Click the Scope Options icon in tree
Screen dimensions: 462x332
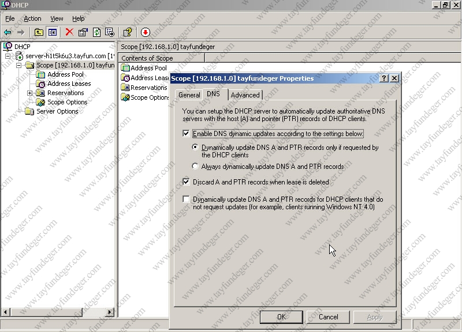tap(40, 103)
